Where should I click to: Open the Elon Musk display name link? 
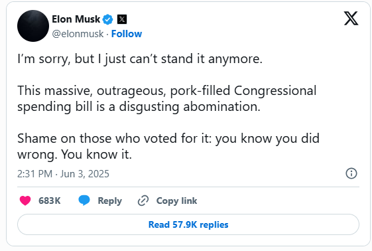pos(76,19)
